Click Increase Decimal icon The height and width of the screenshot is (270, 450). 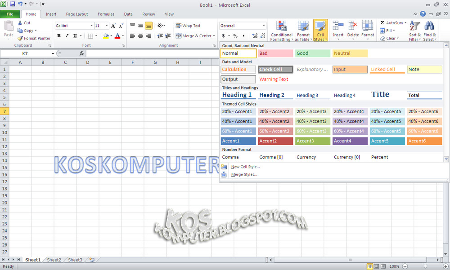pos(255,36)
